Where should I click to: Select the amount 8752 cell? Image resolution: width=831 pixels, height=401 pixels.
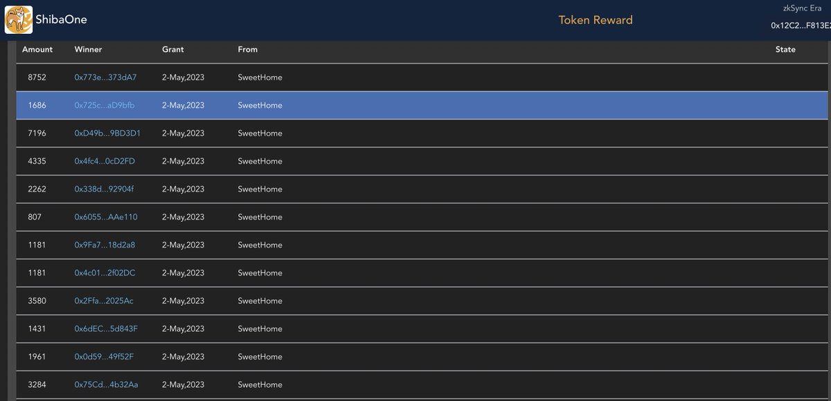coord(37,77)
